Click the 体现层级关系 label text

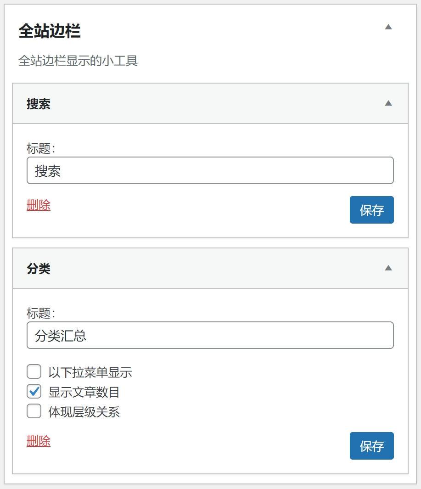click(84, 412)
